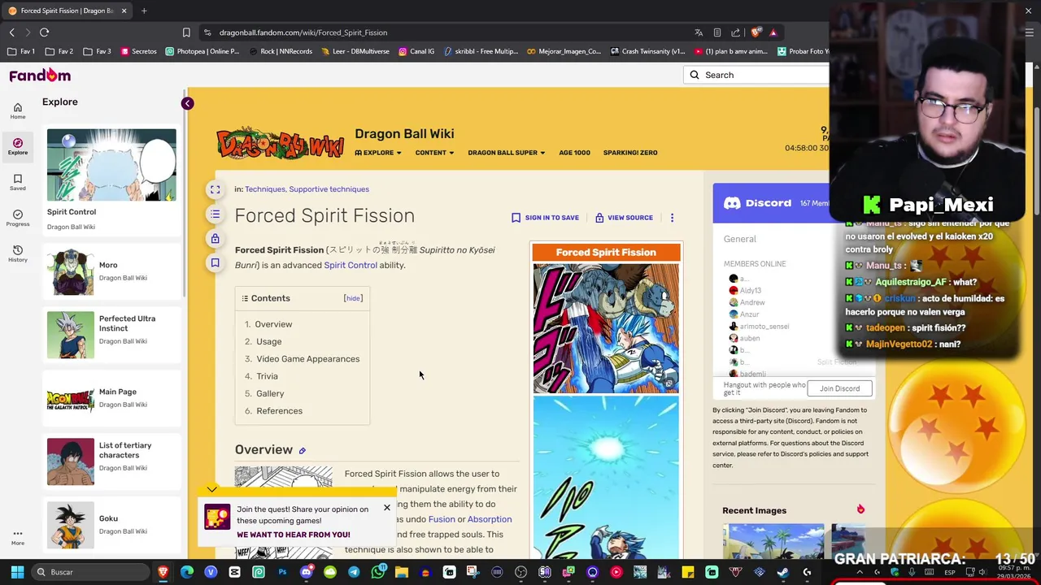The width and height of the screenshot is (1041, 585).
Task: Open the Photopea bookmark
Action: 203,51
